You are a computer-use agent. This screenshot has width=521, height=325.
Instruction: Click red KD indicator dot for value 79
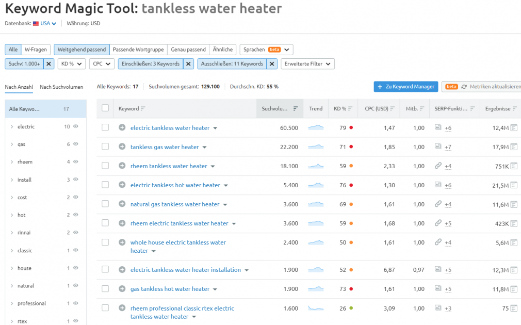[351, 127]
